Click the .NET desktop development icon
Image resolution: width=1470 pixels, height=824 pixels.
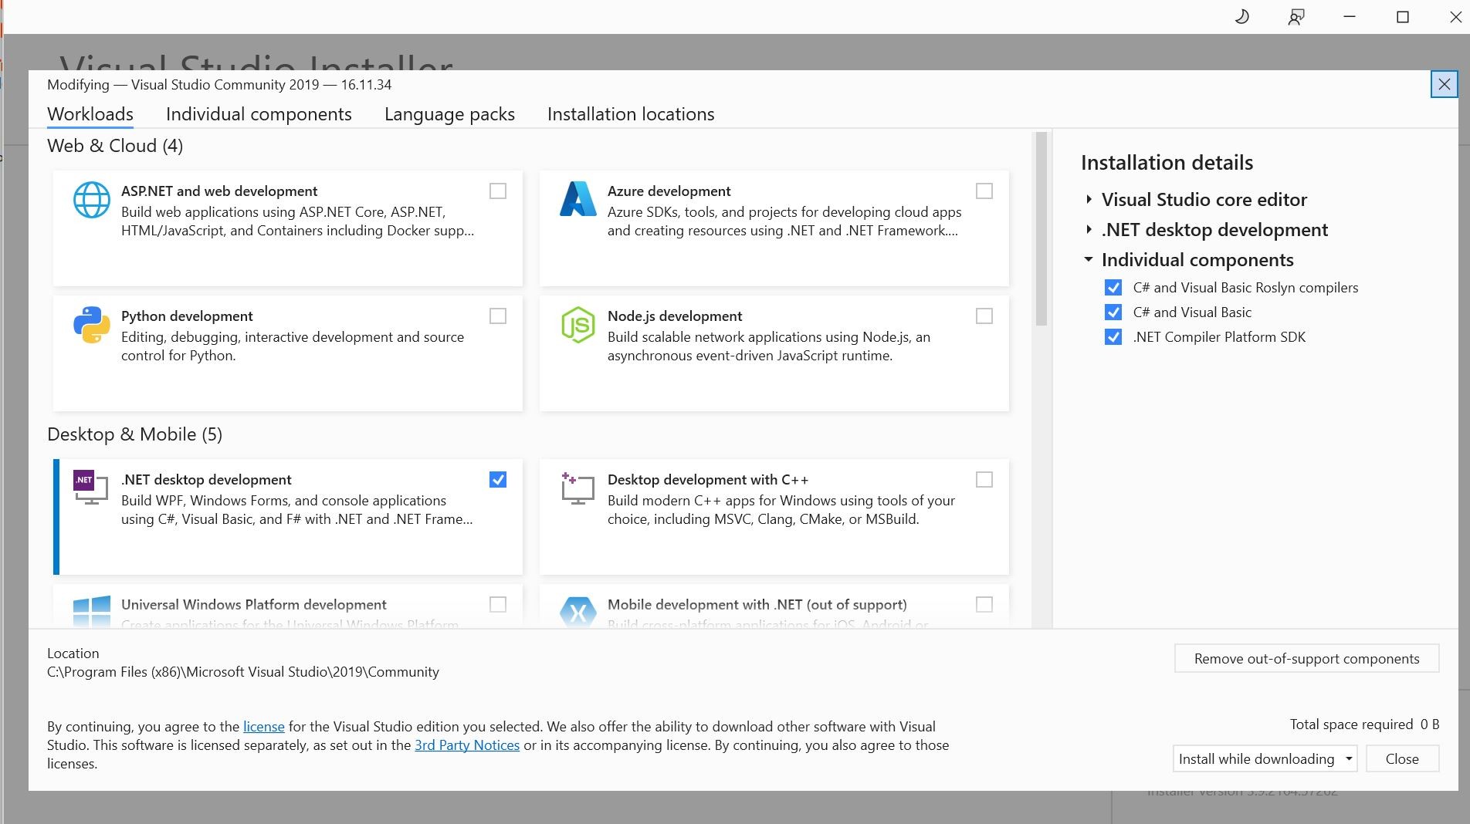pyautogui.click(x=90, y=488)
